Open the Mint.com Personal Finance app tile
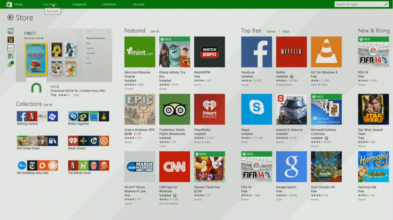The width and height of the screenshot is (393, 220). click(140, 52)
